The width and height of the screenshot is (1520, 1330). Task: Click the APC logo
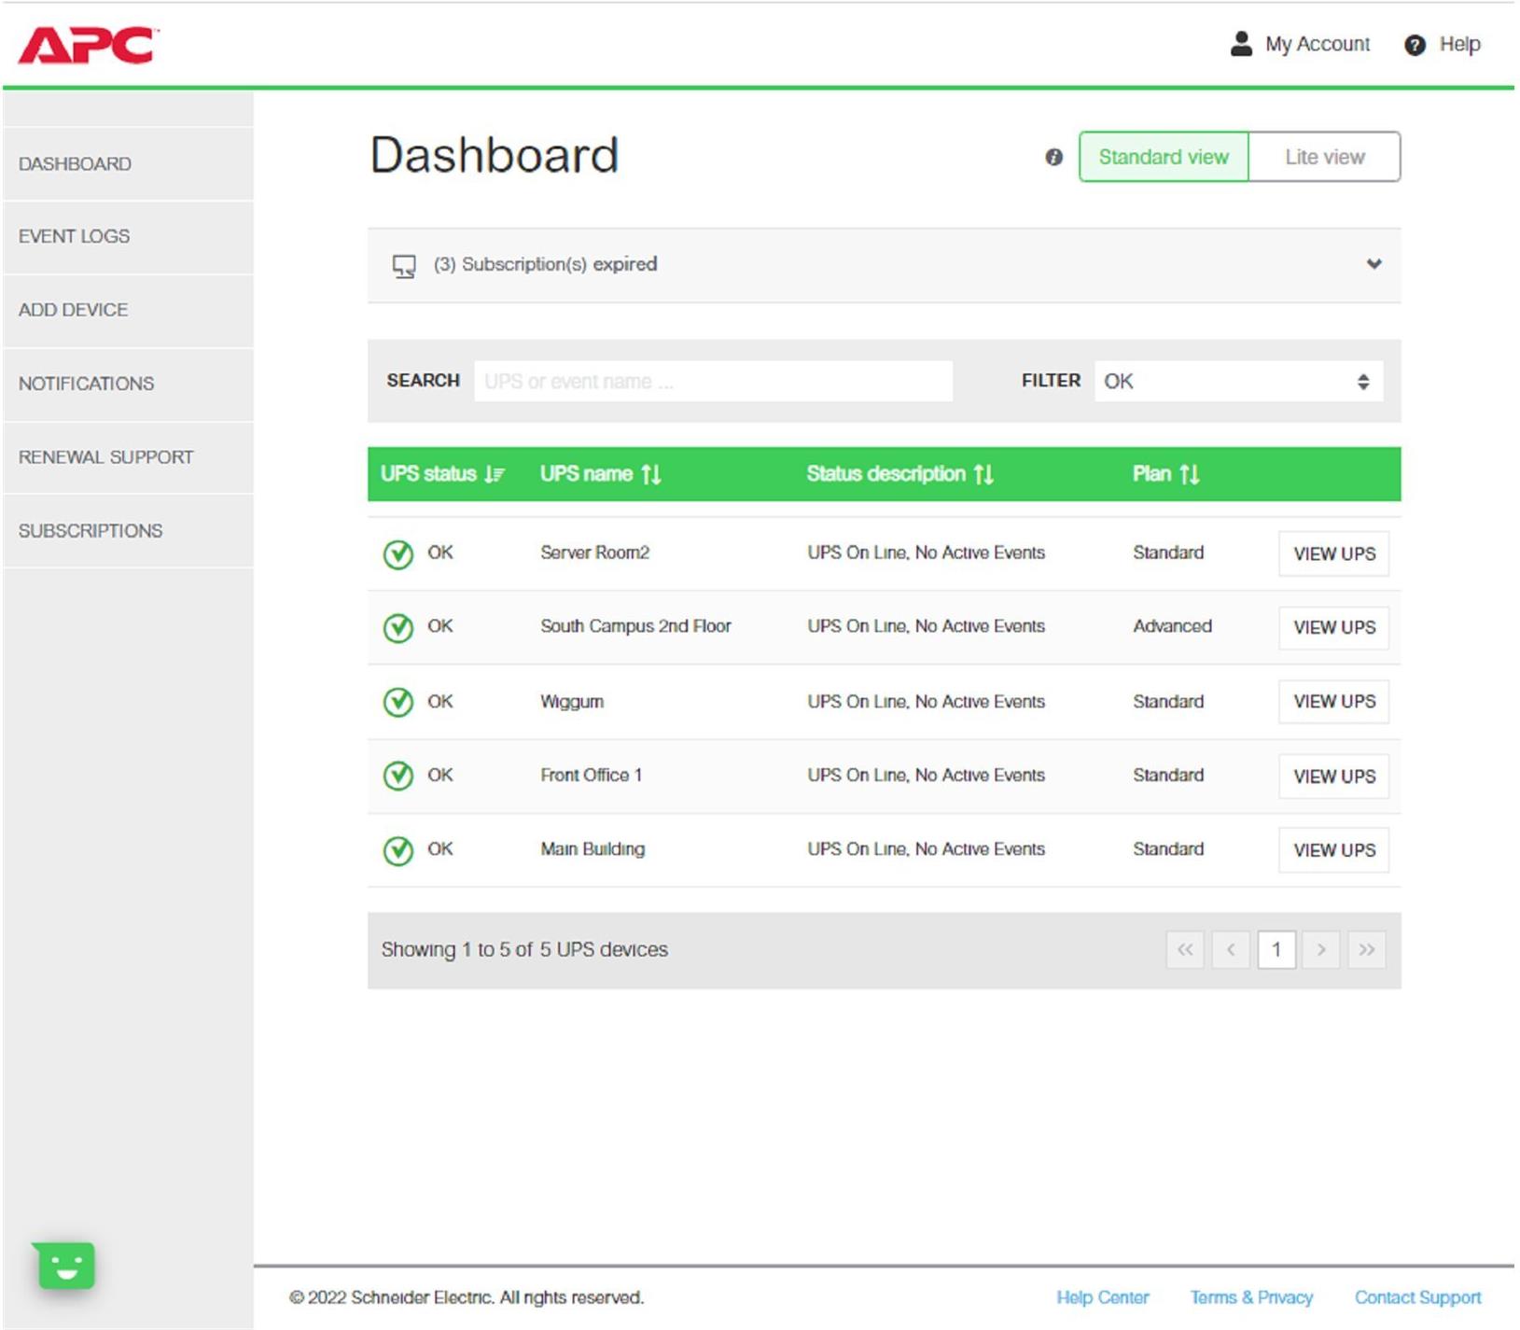click(88, 45)
